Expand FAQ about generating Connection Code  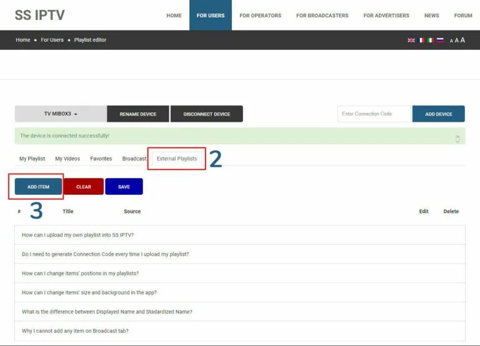pos(240,254)
